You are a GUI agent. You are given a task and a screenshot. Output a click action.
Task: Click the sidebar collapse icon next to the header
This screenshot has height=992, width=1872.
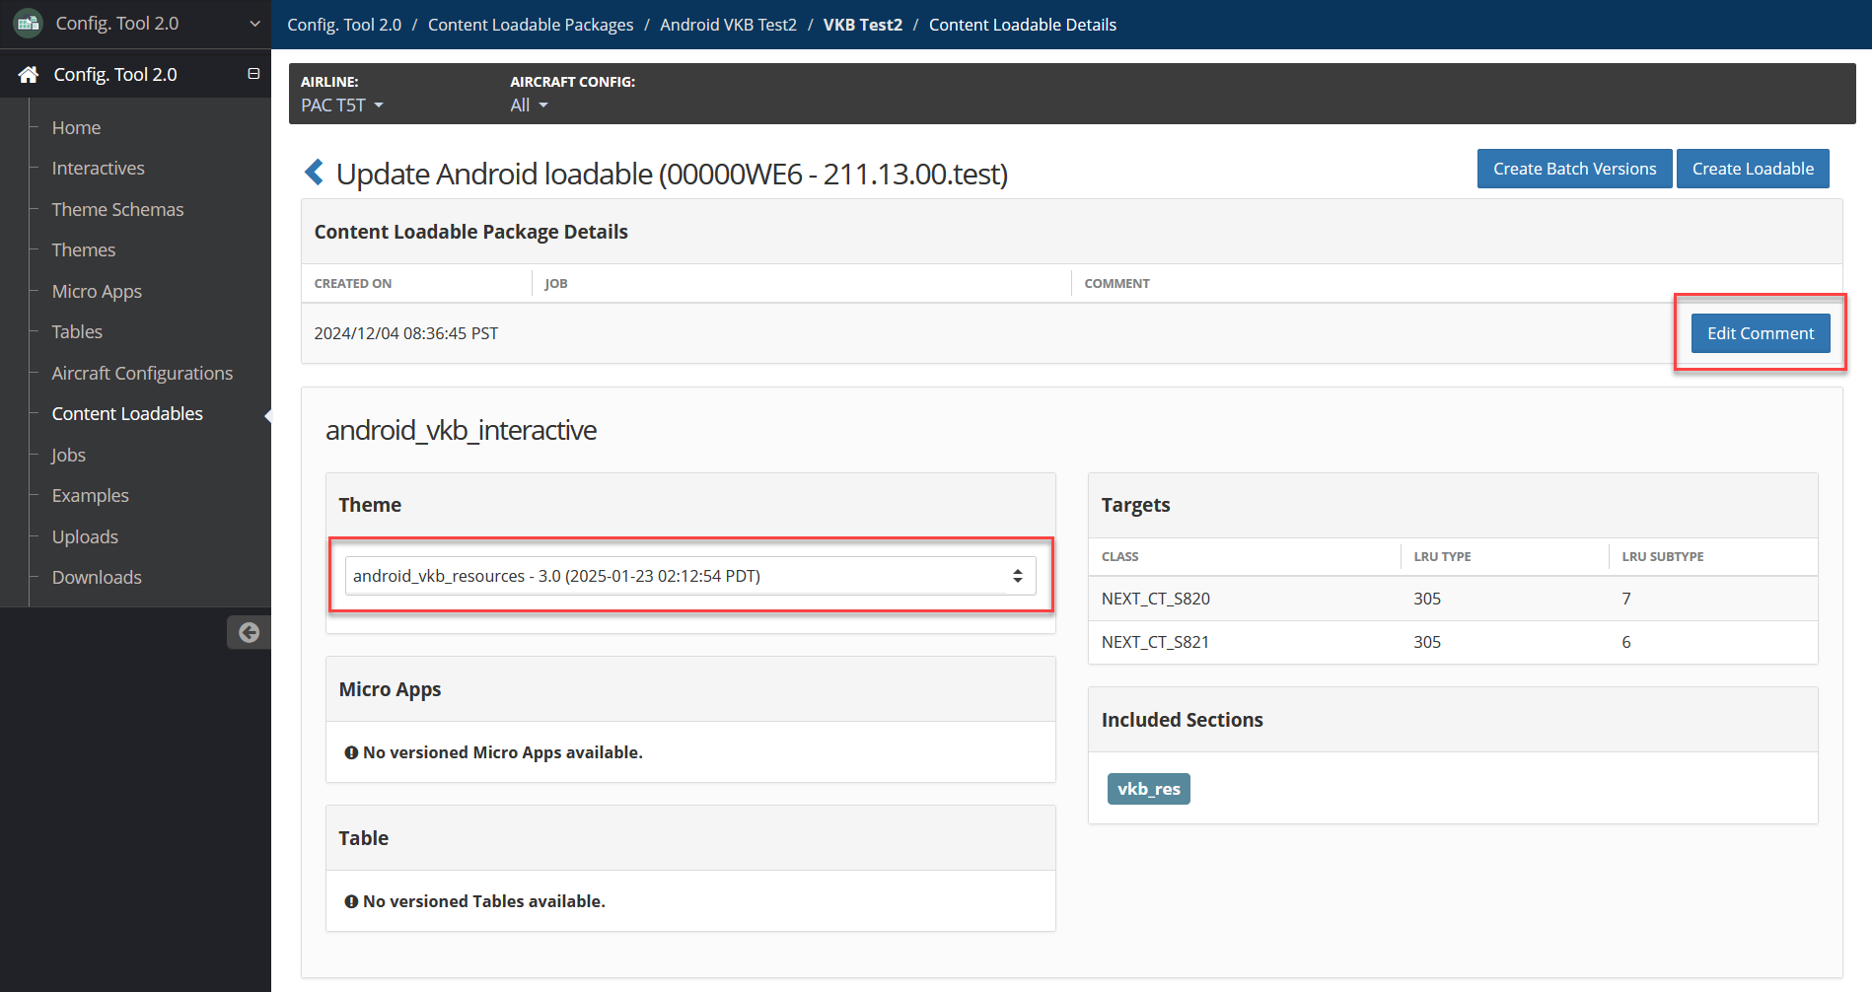coord(253,73)
